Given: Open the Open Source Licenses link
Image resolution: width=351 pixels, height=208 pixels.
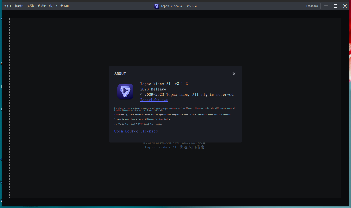Looking at the screenshot, I should tap(136, 131).
